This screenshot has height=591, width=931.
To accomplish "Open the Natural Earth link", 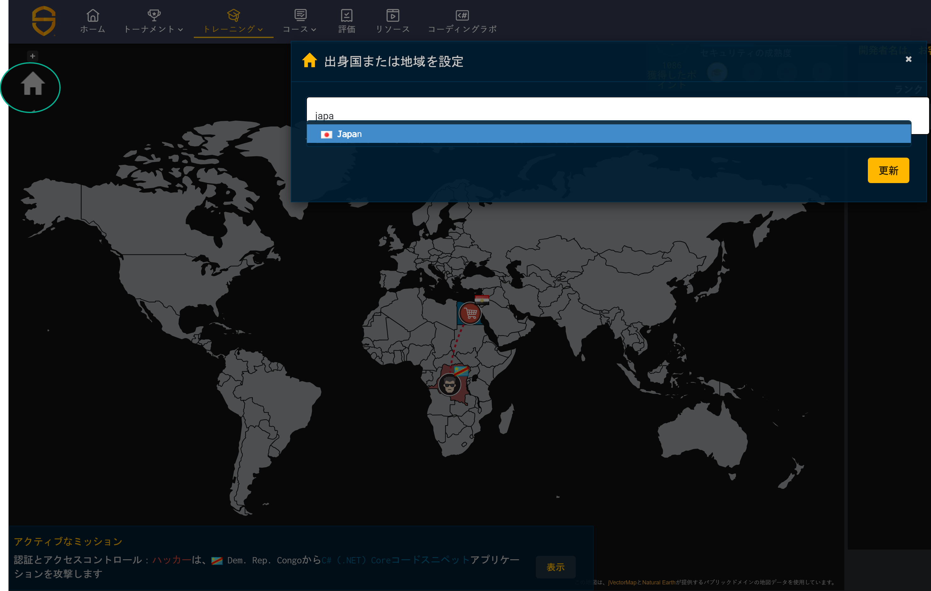I will click(658, 583).
